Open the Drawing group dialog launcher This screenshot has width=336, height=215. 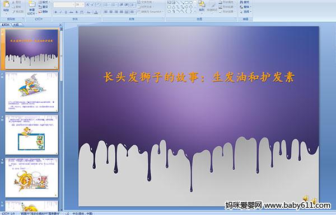point(236,18)
